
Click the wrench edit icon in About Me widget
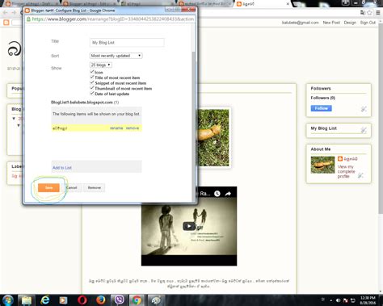coord(360,175)
